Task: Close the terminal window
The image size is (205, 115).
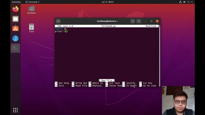Action: (157, 21)
